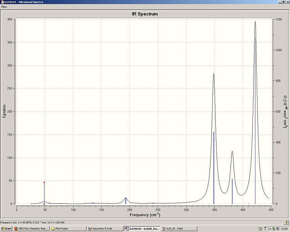This screenshot has width=290, height=232.
Task: Close the Vibrational Spectra window
Action: [x=287, y=2]
